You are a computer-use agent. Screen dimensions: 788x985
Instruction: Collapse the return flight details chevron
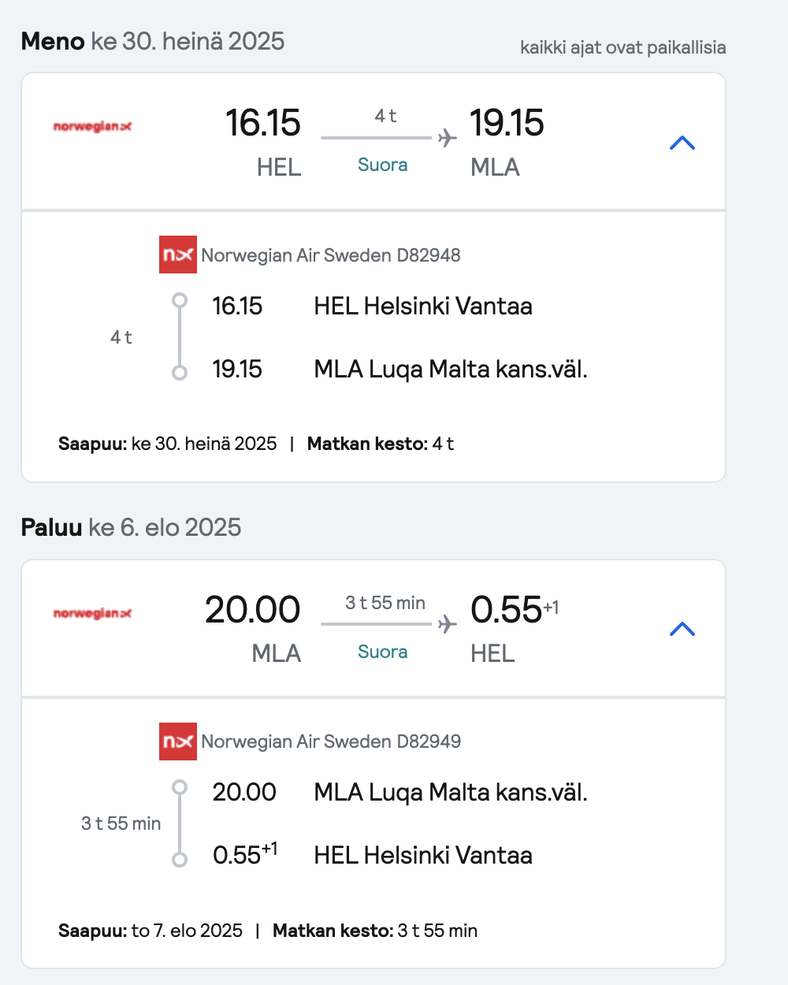pos(682,629)
